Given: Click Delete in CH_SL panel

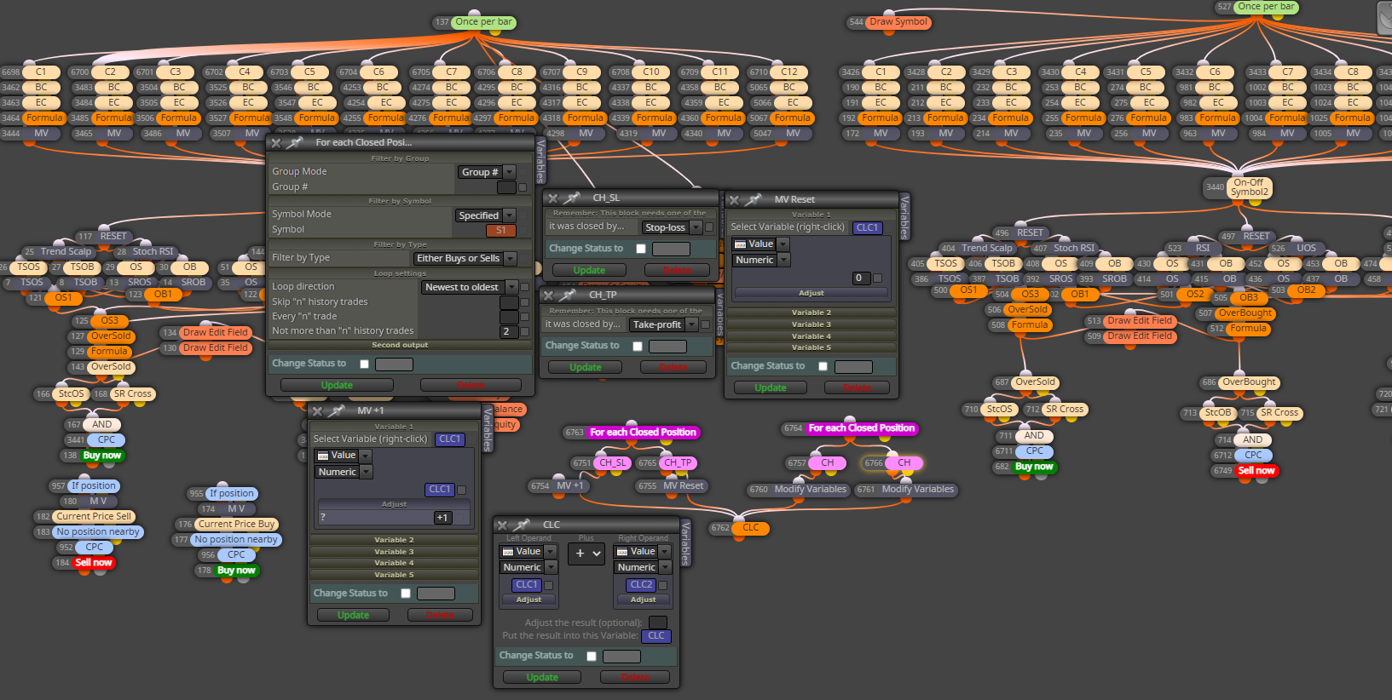Looking at the screenshot, I should pos(677,270).
